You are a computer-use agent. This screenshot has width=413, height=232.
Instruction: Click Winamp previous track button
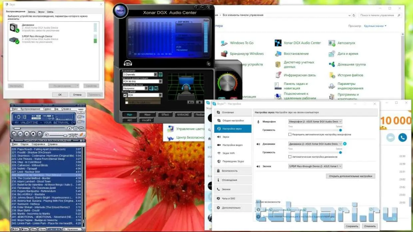coord(14,134)
